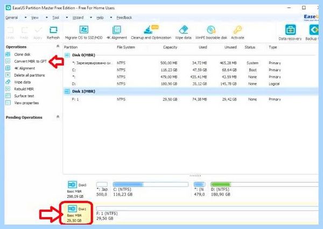This screenshot has height=229, width=323.
Task: Sort by Type column header
Action: coord(273,47)
